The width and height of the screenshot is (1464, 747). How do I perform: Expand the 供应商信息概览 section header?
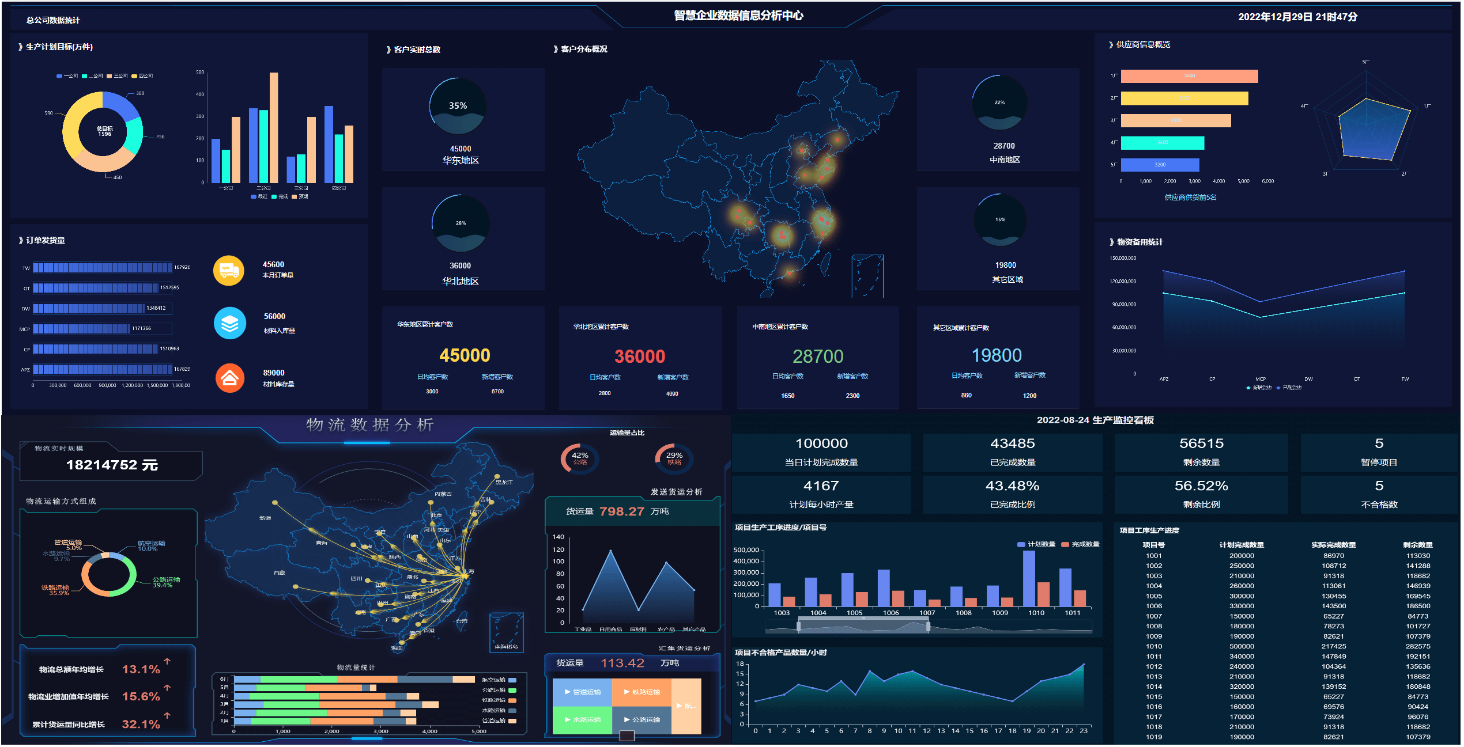click(x=1139, y=45)
